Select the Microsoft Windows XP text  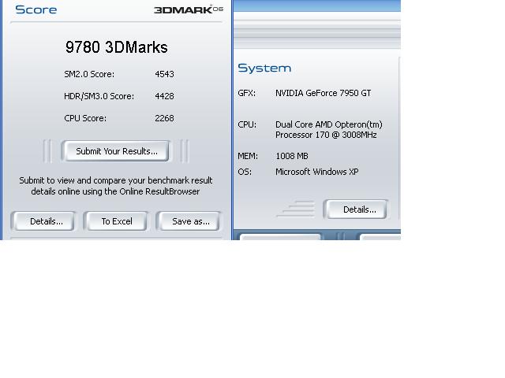tap(317, 172)
